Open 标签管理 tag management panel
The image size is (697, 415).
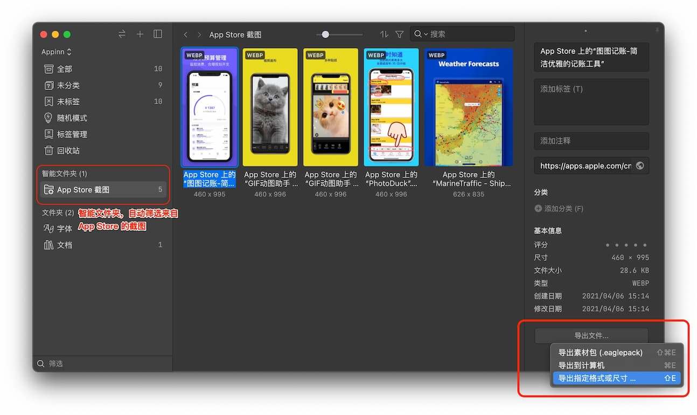tap(65, 134)
